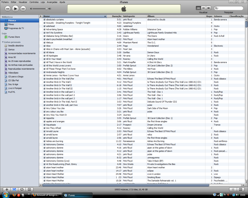Uncheck the 'Any Way You Want It' checkbox

44,115
